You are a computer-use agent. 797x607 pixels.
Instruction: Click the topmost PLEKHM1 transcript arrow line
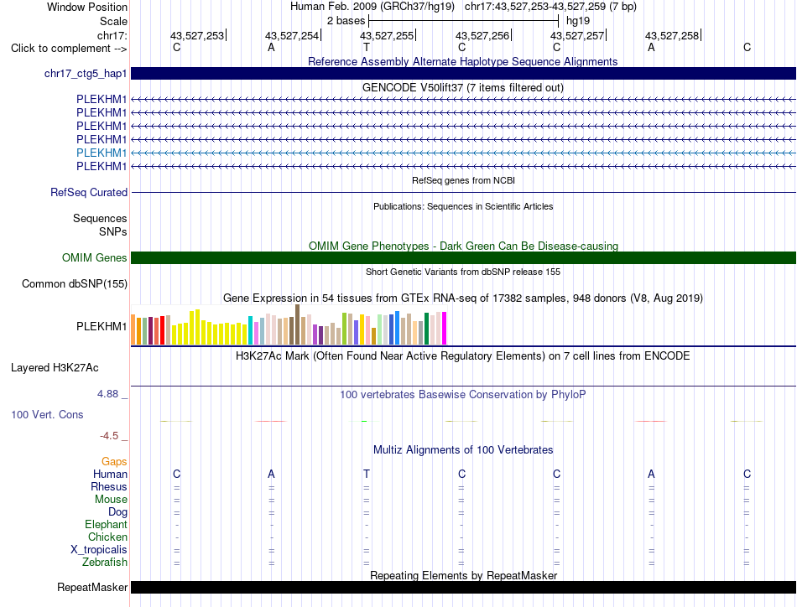click(x=463, y=100)
